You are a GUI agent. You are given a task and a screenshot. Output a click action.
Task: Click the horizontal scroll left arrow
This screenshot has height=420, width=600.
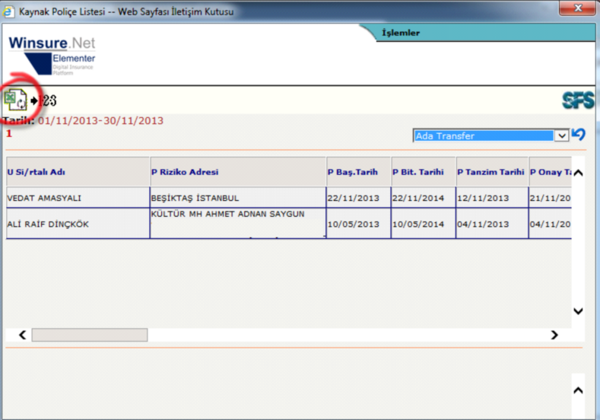coord(22,335)
